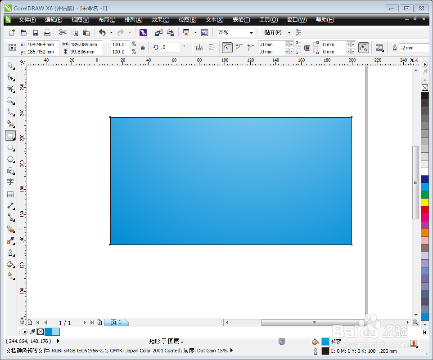Screen dimensions: 433x360
Task: Choose the Color Eyedropper tool
Action: click(x=10, y=241)
